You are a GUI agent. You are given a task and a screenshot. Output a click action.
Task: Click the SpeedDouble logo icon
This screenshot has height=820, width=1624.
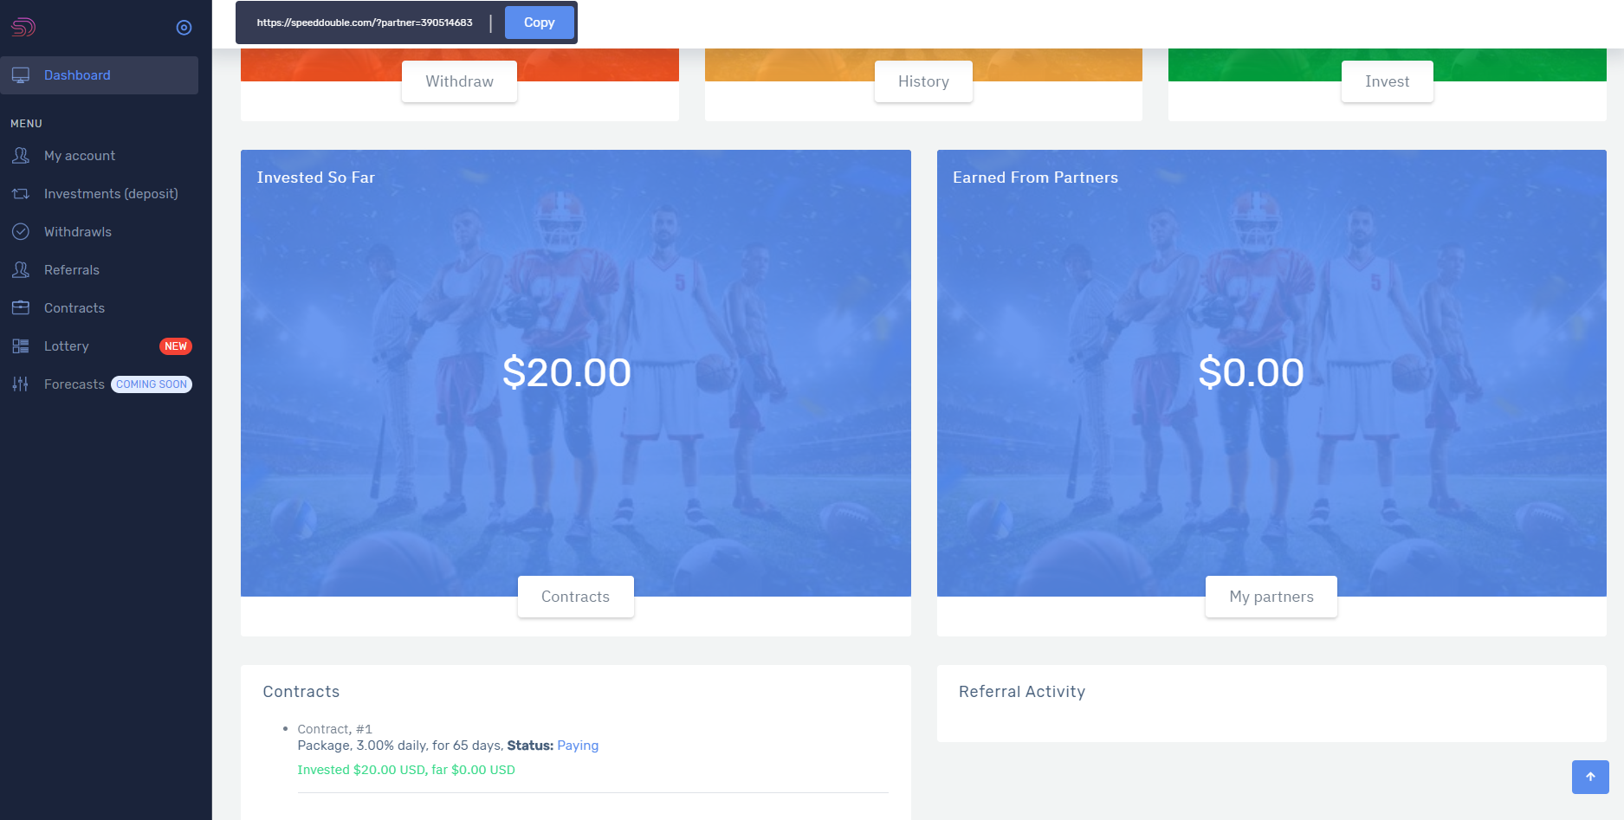pos(23,27)
